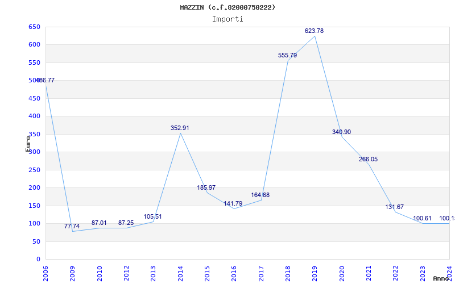Click the data label 185.97
This screenshot has height=284, width=455.
(x=206, y=187)
